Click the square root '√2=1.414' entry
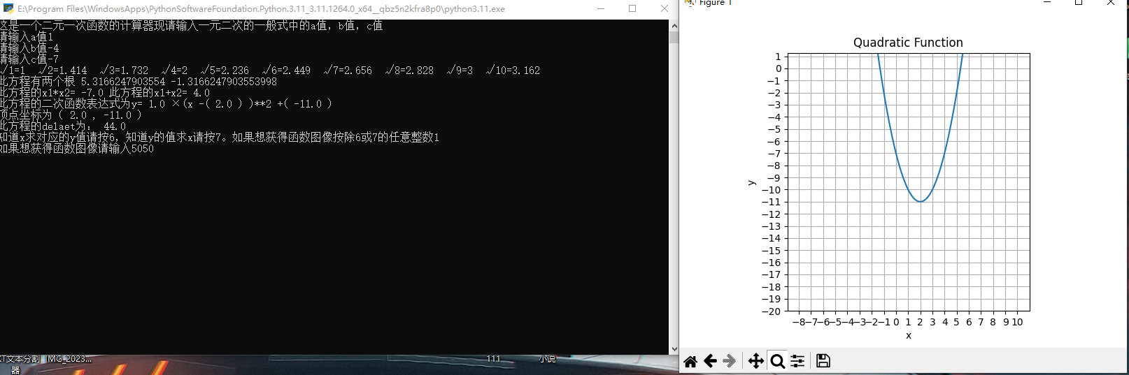1129x375 pixels. pos(63,71)
